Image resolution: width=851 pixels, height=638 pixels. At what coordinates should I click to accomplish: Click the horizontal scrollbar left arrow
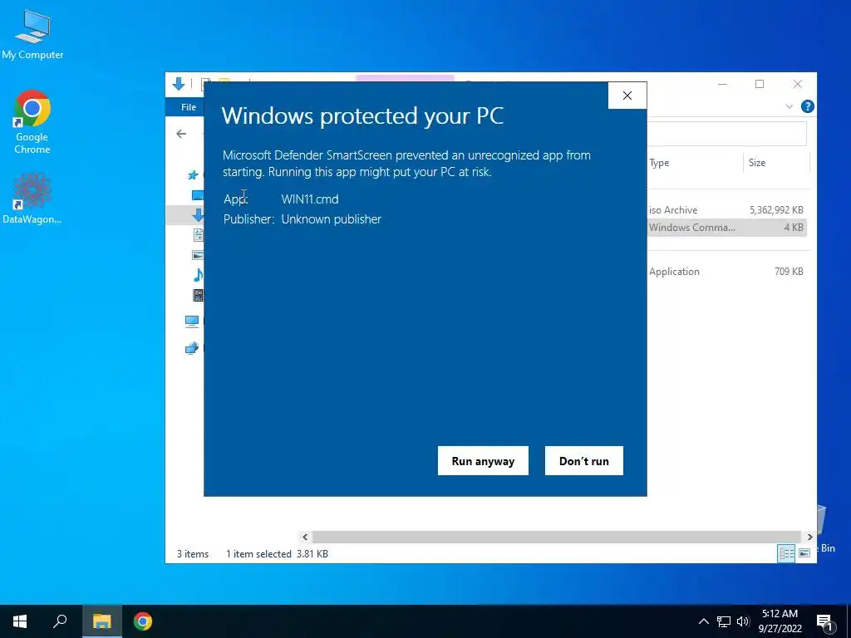(x=305, y=537)
